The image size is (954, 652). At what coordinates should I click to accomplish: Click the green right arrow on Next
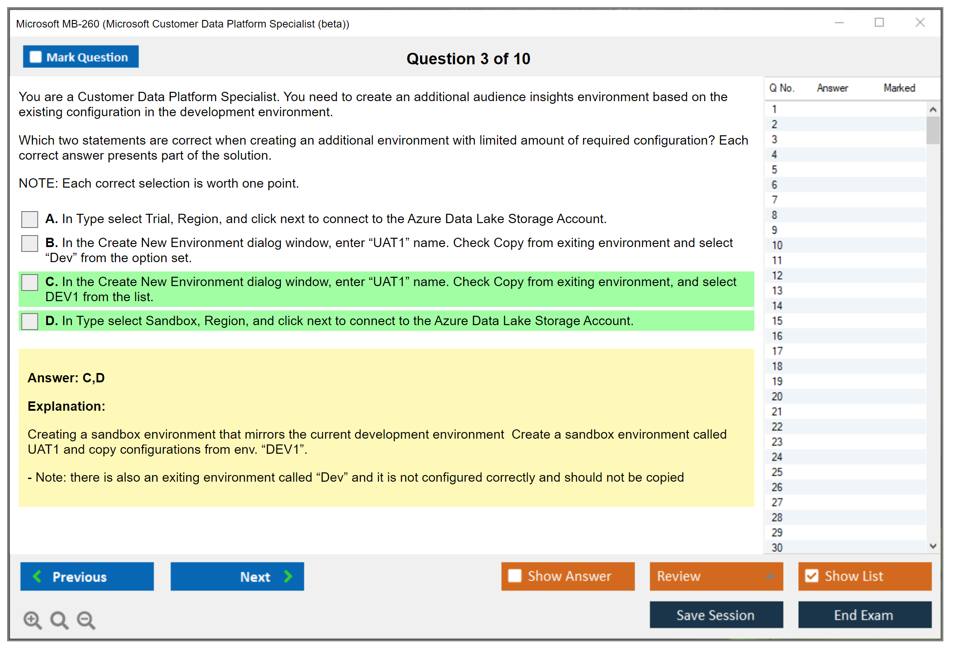pyautogui.click(x=288, y=576)
